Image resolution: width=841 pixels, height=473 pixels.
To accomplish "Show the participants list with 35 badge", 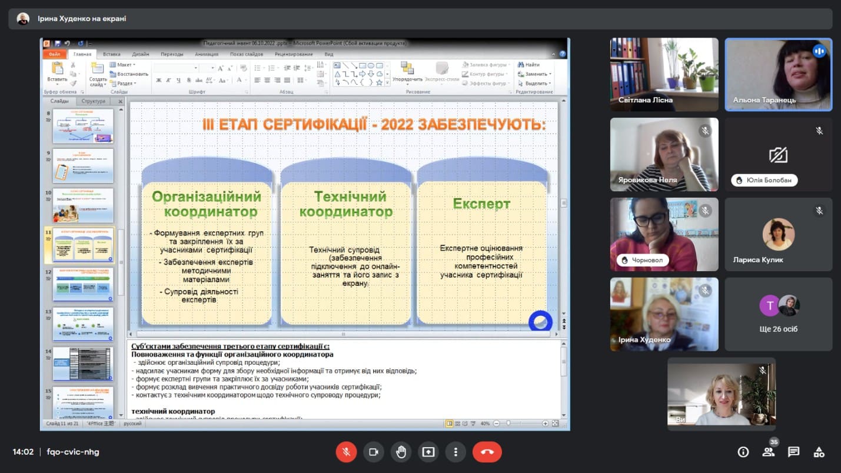I will [x=769, y=452].
